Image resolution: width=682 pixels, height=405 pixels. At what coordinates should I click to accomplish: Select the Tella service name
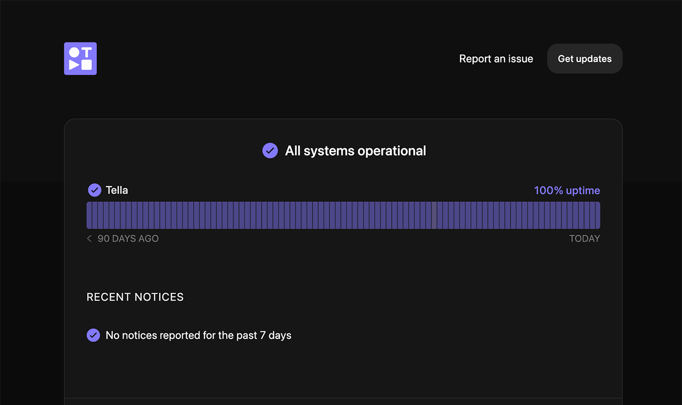click(117, 190)
